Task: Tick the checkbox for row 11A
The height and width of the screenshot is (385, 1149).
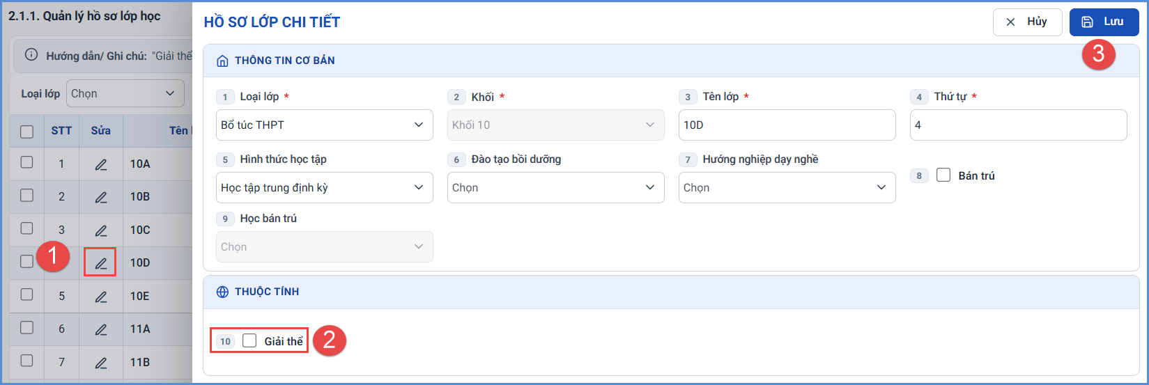Action: point(27,327)
